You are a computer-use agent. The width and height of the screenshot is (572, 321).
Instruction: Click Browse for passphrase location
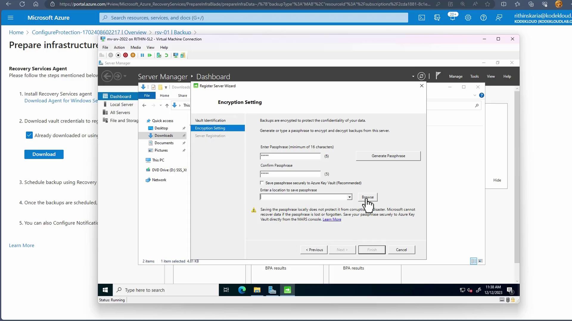coord(368,197)
